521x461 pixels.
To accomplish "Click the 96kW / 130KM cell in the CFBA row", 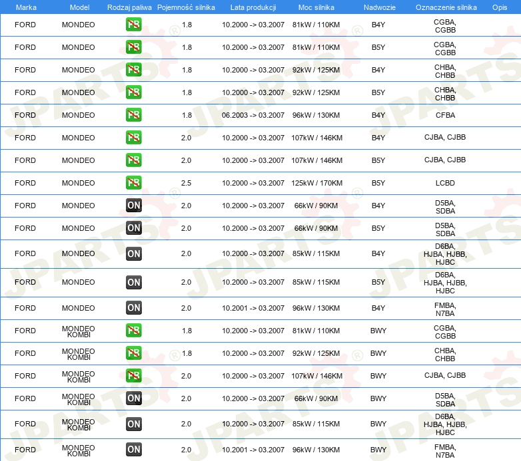I will tap(316, 115).
